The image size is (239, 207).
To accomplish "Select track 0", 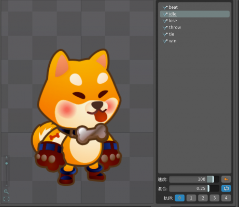I will click(x=179, y=198).
